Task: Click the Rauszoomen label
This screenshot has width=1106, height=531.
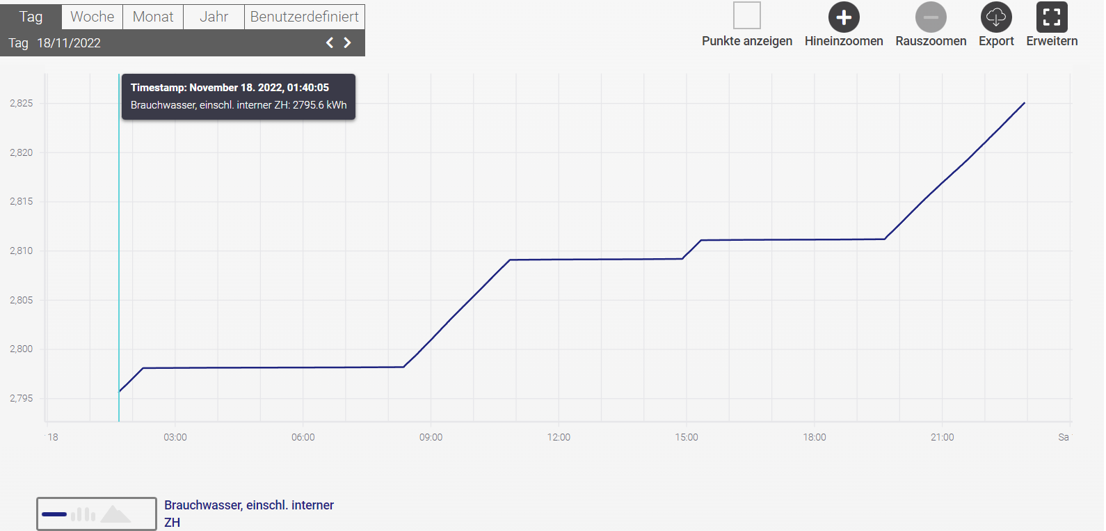Action: click(931, 41)
